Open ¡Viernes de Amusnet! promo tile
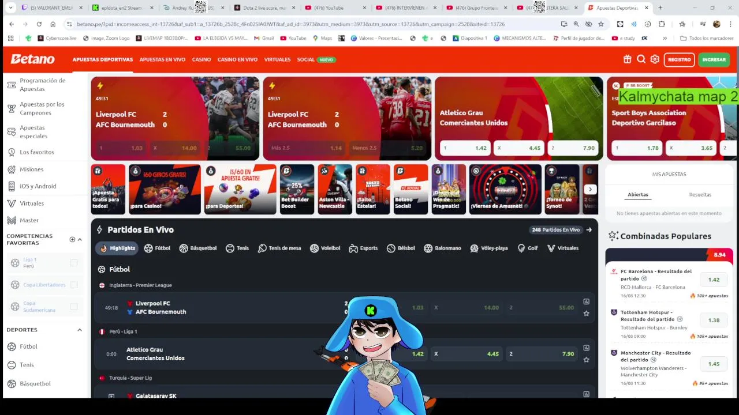This screenshot has width=739, height=415. [505, 189]
